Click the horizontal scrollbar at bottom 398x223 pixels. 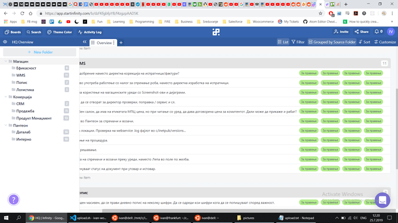249,210
